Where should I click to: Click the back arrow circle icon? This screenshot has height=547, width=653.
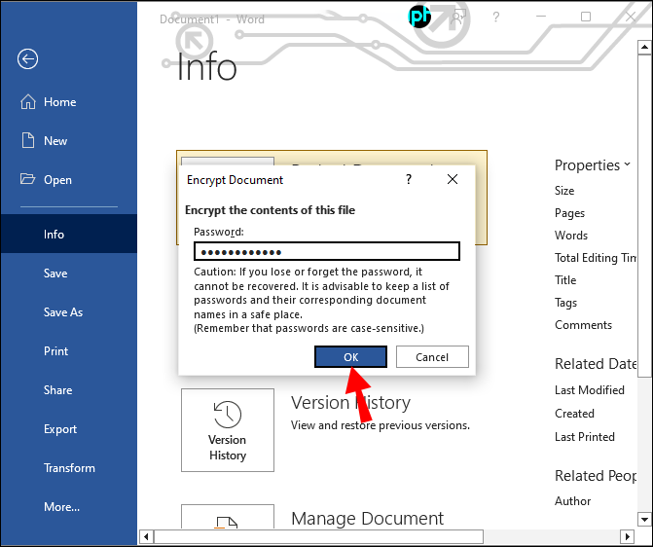(x=28, y=58)
